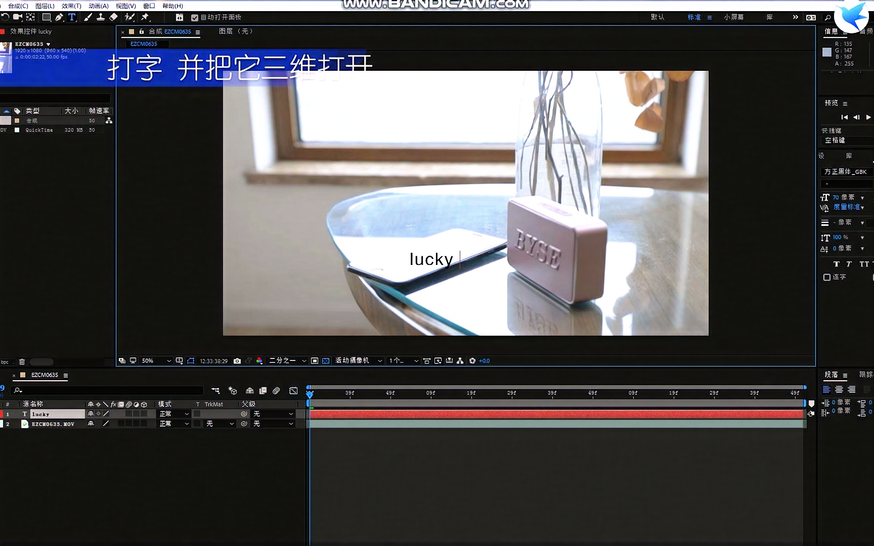Viewport: 874px width, 546px height.
Task: Open the 活动摄像机 view dropdown
Action: [358, 361]
